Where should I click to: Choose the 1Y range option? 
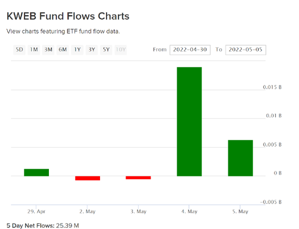(x=77, y=50)
